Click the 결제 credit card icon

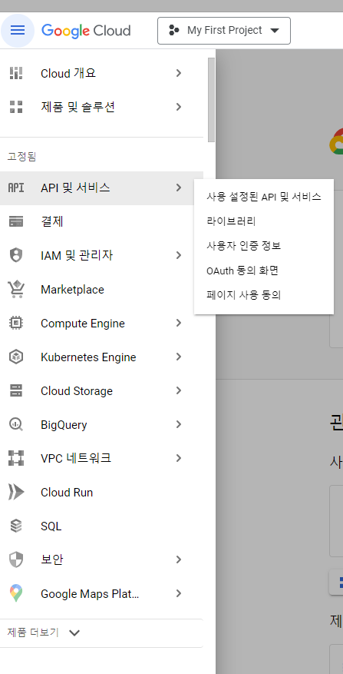pyautogui.click(x=16, y=222)
